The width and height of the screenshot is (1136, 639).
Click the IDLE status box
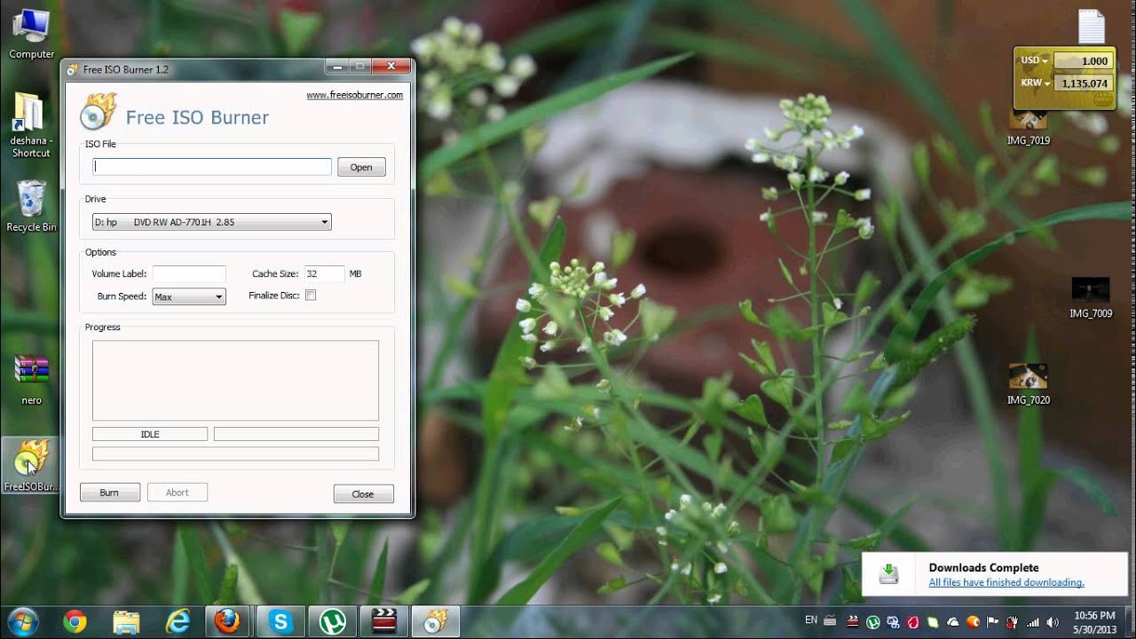150,434
